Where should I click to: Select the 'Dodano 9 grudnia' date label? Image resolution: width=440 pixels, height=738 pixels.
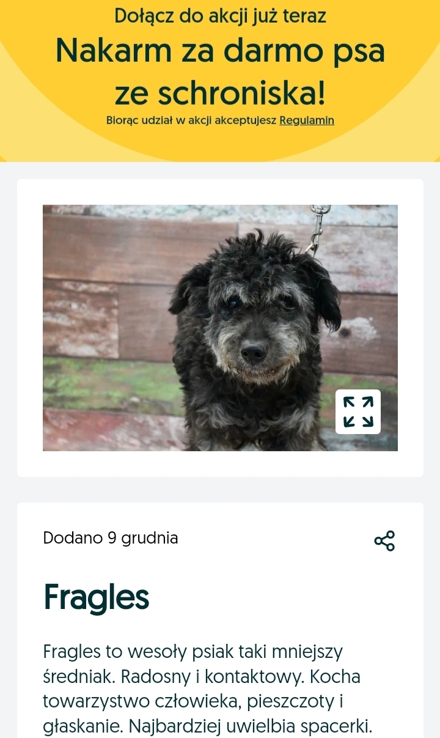tap(111, 538)
